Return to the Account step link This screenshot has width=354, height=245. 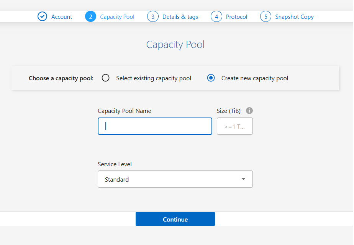[x=61, y=17]
